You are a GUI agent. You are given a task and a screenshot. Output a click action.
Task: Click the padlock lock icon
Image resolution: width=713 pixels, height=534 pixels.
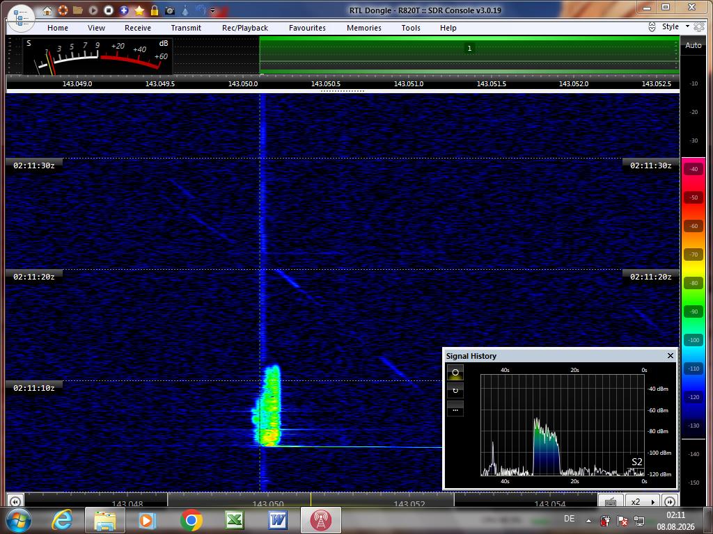(x=155, y=10)
